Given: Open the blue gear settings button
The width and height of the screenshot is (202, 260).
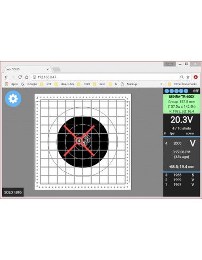Looking at the screenshot, I should pos(13,99).
